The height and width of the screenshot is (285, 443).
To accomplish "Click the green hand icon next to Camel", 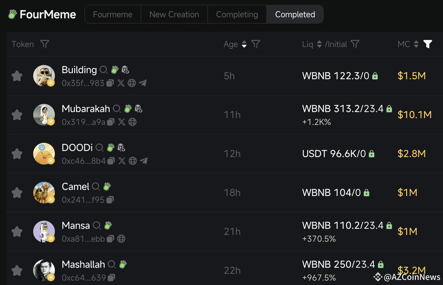I will point(106,186).
